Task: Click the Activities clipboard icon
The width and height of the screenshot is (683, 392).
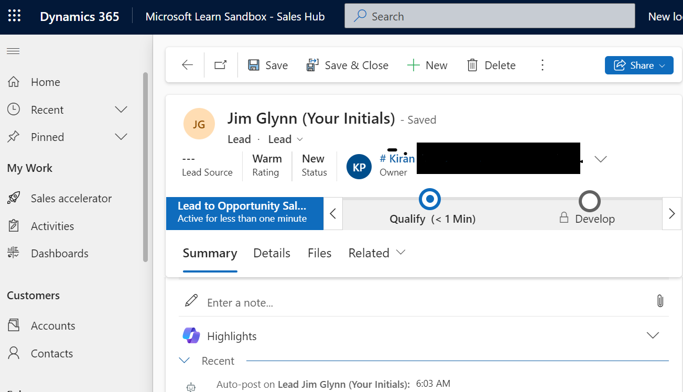Action: (x=14, y=226)
